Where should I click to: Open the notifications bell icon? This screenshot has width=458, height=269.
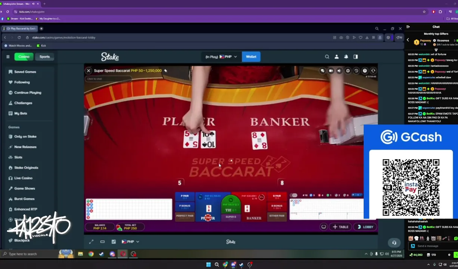346,57
